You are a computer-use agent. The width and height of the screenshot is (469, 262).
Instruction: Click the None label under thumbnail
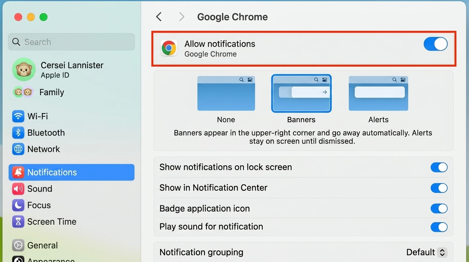tap(226, 120)
